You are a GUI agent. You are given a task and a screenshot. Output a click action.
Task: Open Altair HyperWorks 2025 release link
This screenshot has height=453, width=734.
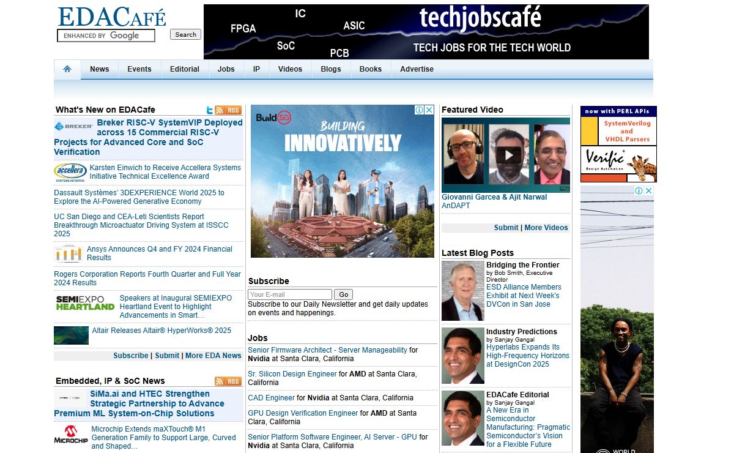click(161, 331)
